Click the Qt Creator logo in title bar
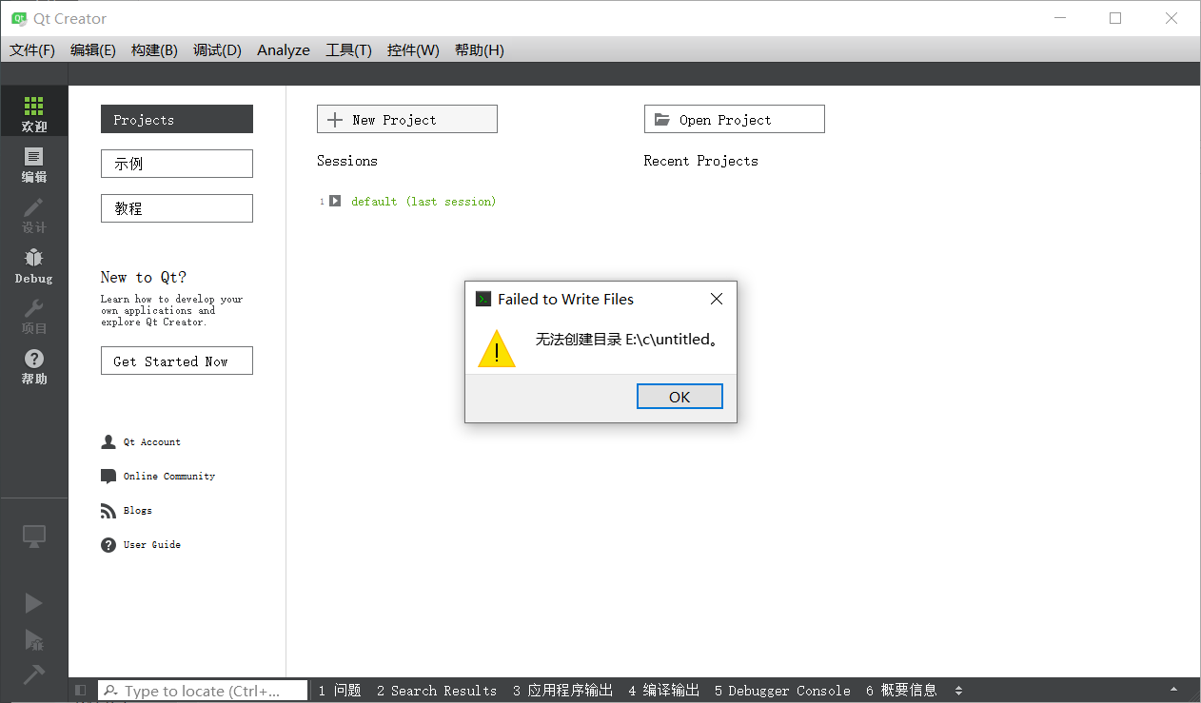This screenshot has width=1201, height=703. pos(18,18)
